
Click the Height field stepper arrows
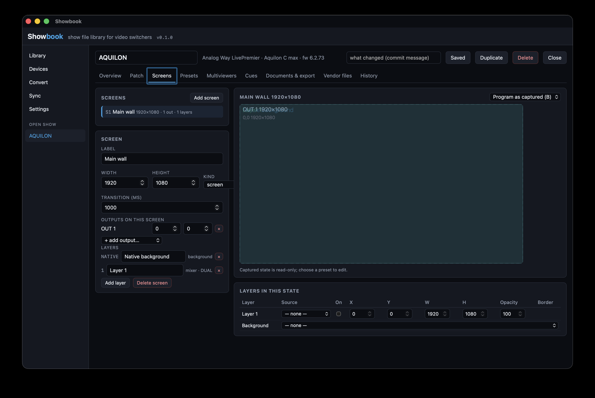pos(193,183)
